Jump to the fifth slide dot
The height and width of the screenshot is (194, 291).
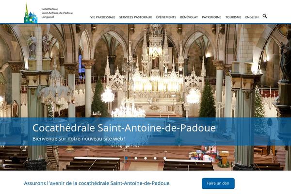click(165, 158)
